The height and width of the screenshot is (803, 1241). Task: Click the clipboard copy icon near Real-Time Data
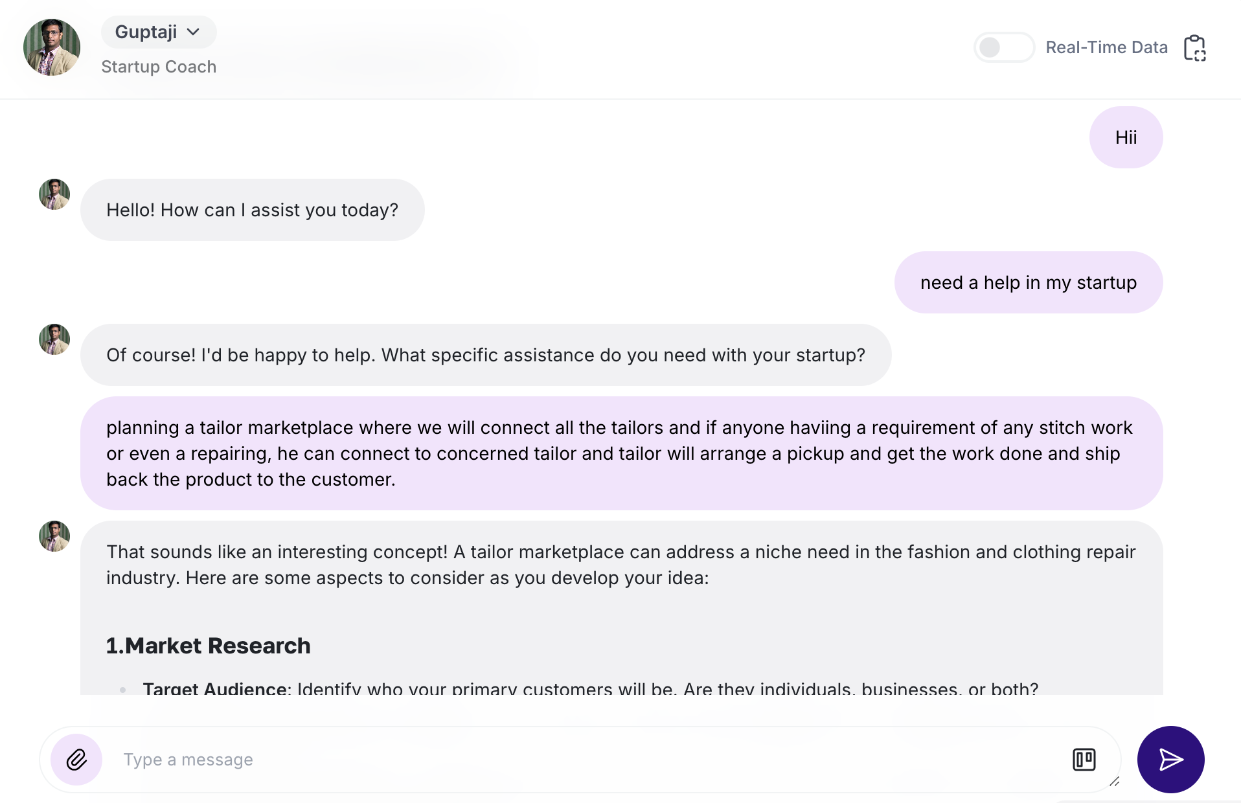click(1195, 47)
